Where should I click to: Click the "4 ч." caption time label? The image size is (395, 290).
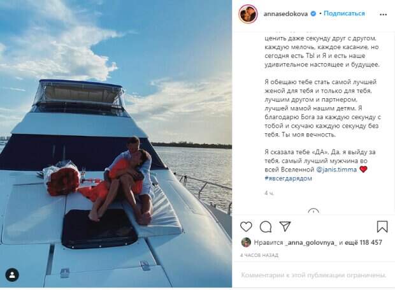[268, 192]
